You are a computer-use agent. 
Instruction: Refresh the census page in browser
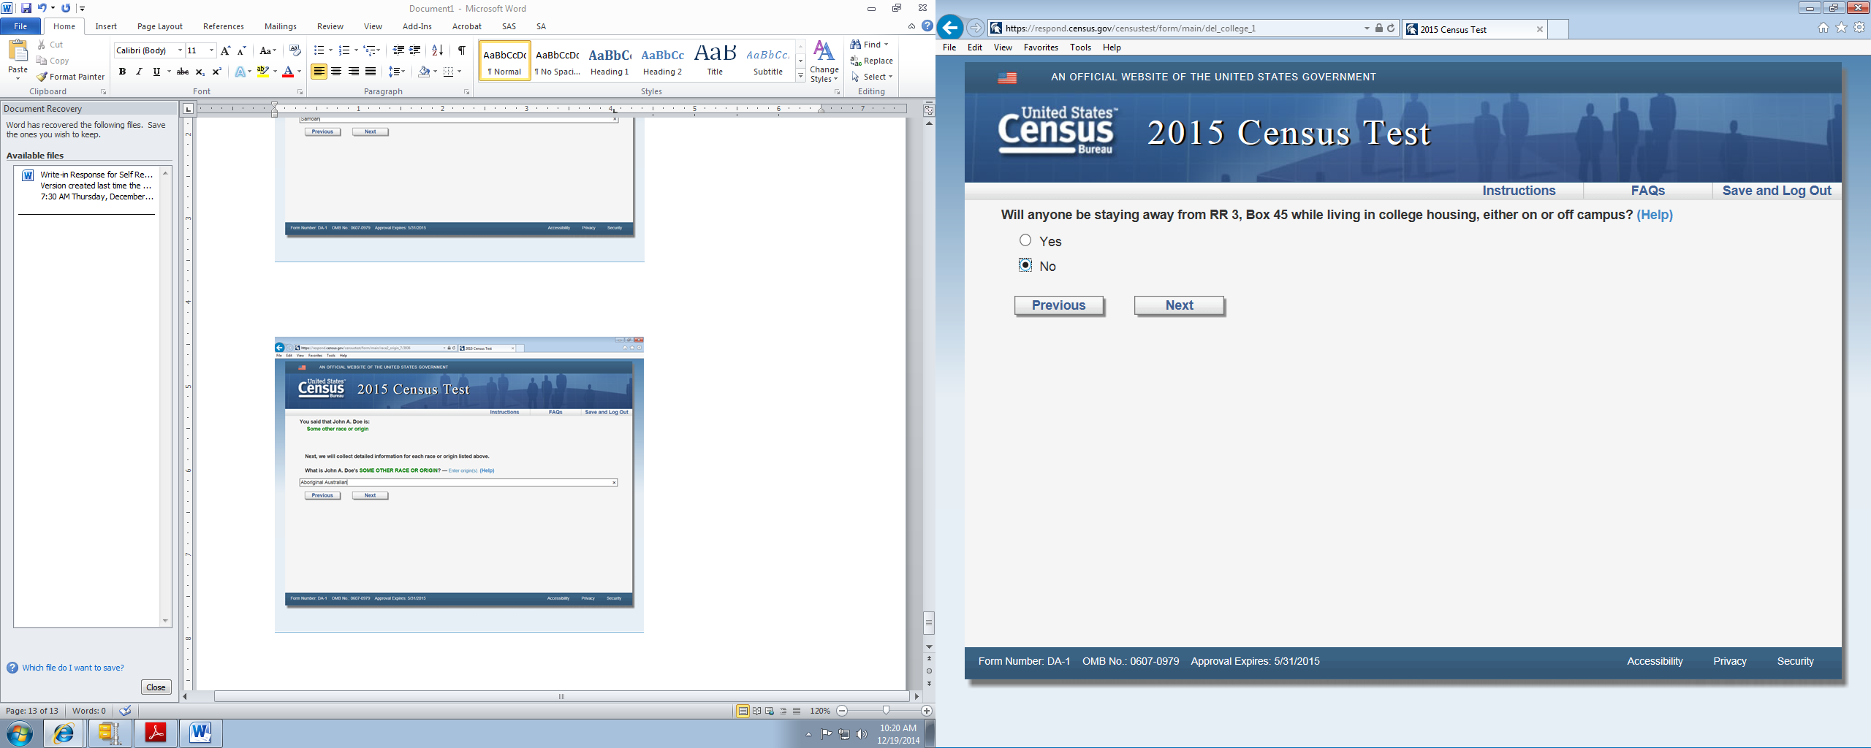[1391, 28]
